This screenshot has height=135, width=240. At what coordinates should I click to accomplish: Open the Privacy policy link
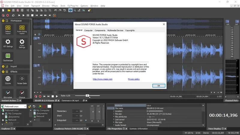(x=133, y=79)
